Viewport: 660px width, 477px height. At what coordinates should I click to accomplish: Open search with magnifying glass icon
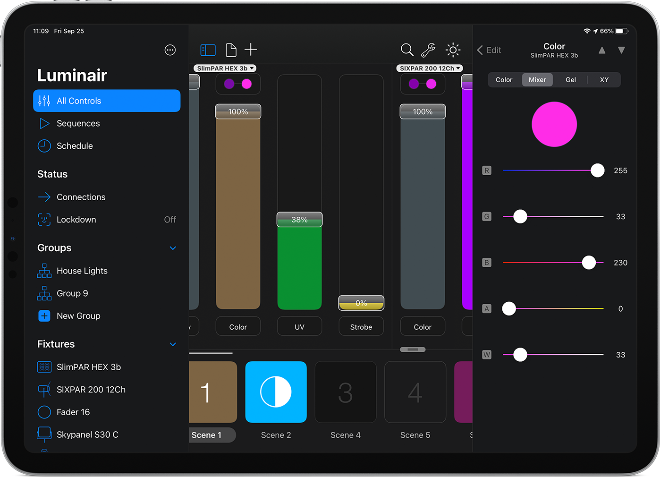[407, 50]
